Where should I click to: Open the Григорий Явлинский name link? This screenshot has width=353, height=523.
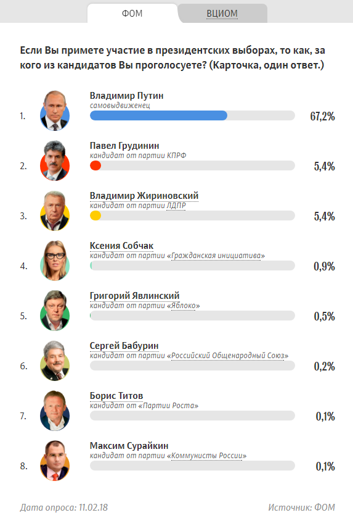tap(134, 296)
